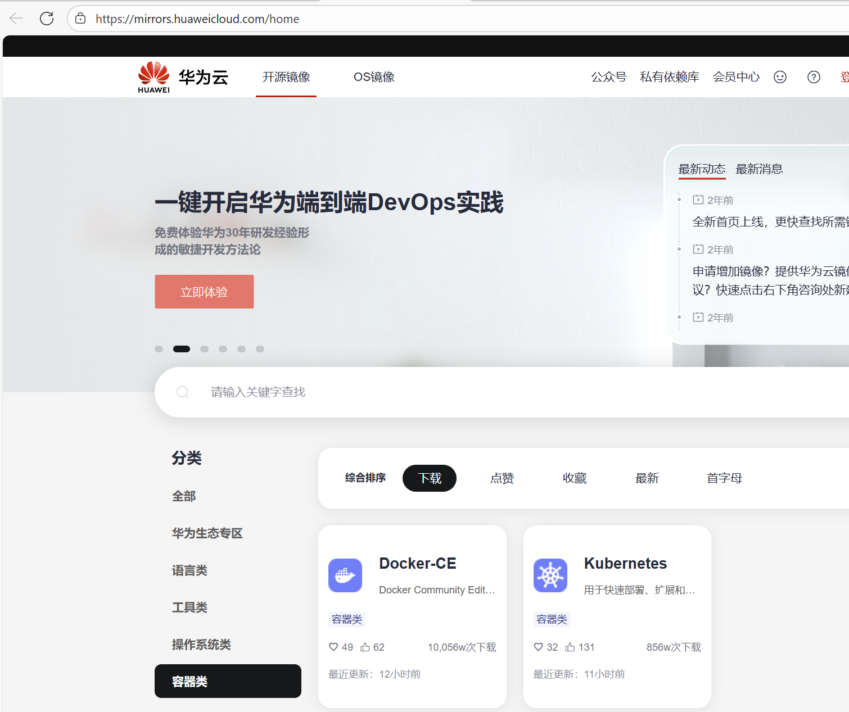Click the thumbs-up icon on Kubernetes card

tap(570, 647)
